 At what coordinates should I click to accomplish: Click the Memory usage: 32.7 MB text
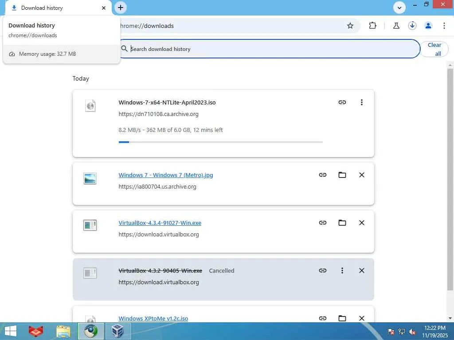pyautogui.click(x=47, y=54)
